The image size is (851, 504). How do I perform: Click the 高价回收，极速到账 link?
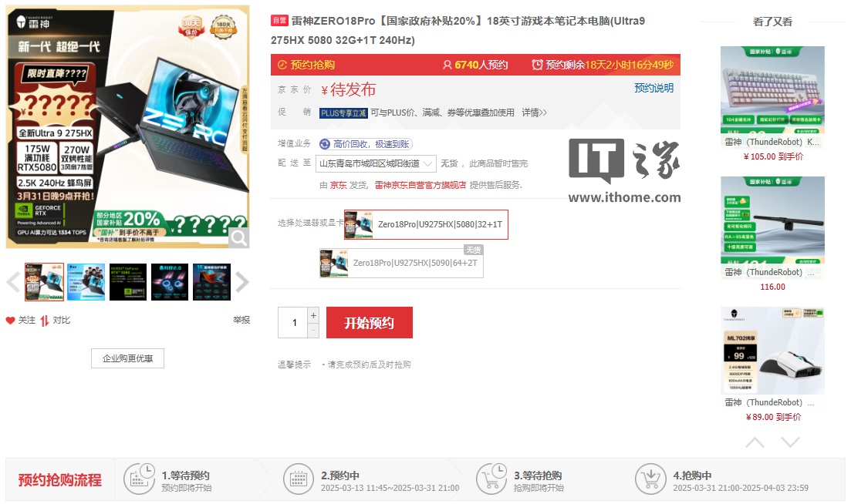pyautogui.click(x=371, y=144)
